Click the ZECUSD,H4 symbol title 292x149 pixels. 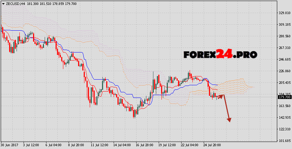15,4
